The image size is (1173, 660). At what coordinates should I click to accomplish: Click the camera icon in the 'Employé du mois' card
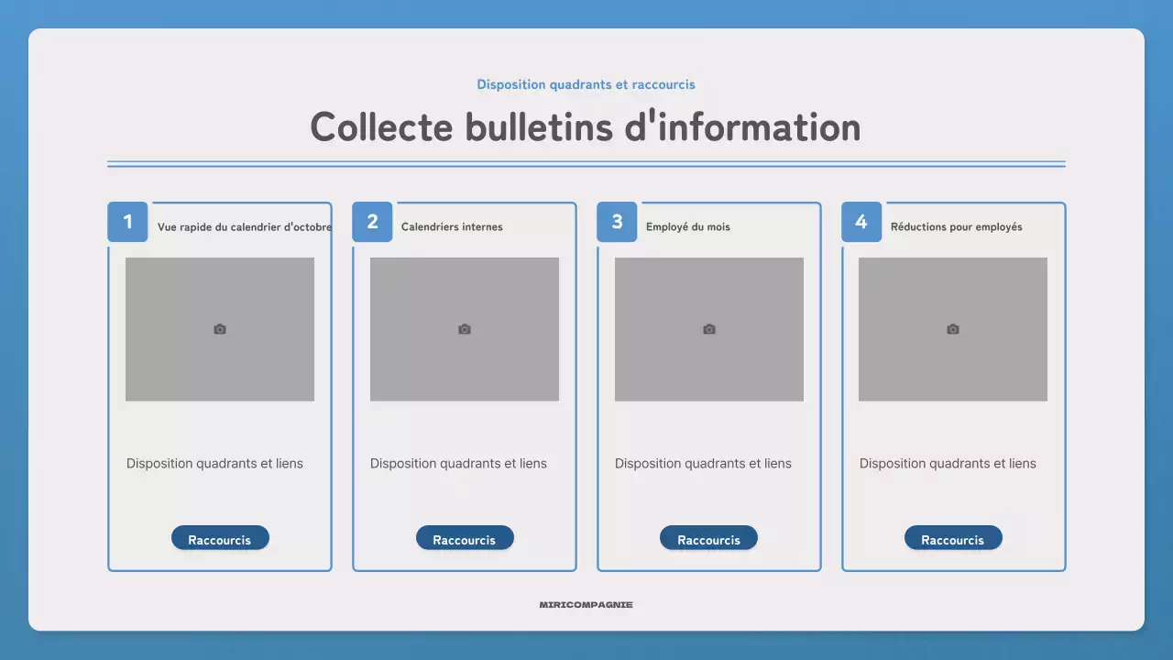pos(708,328)
